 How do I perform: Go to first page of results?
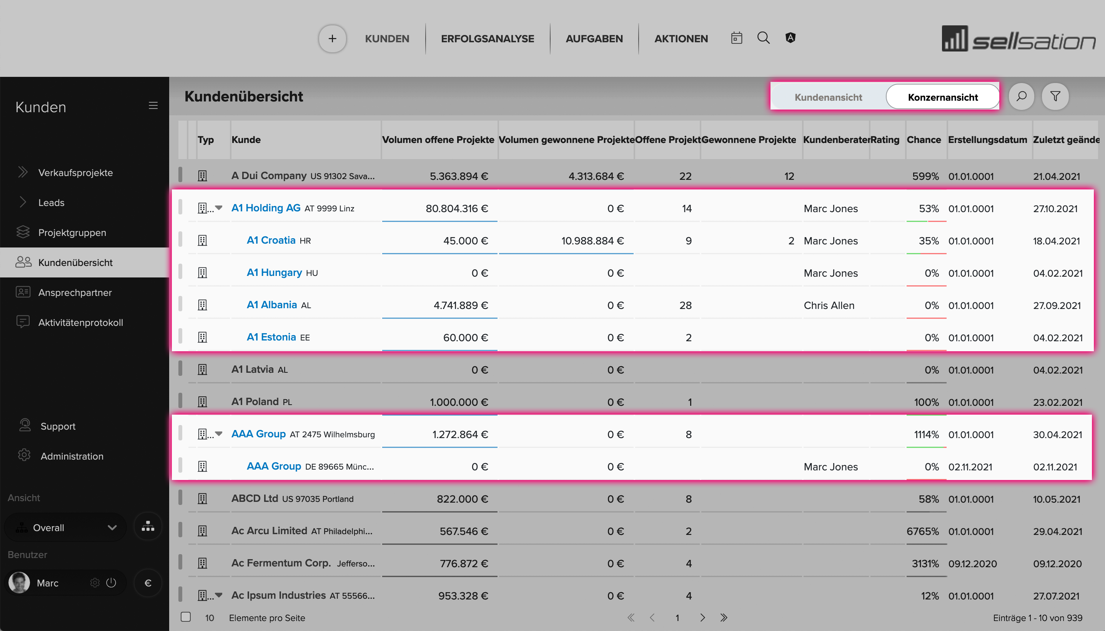tap(631, 618)
